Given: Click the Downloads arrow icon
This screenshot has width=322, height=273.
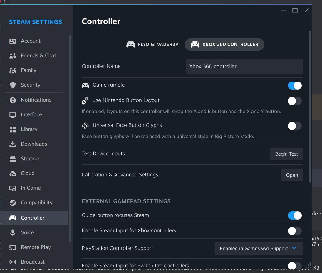Looking at the screenshot, I should click(x=13, y=144).
